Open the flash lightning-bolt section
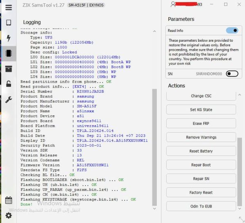The image size is (245, 223). pyautogui.click(x=9, y=38)
